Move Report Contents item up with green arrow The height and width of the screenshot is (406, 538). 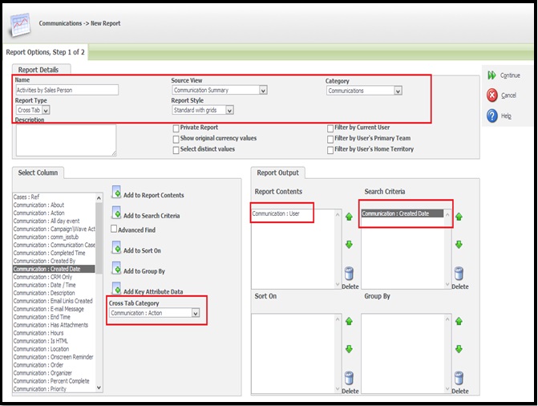point(350,216)
